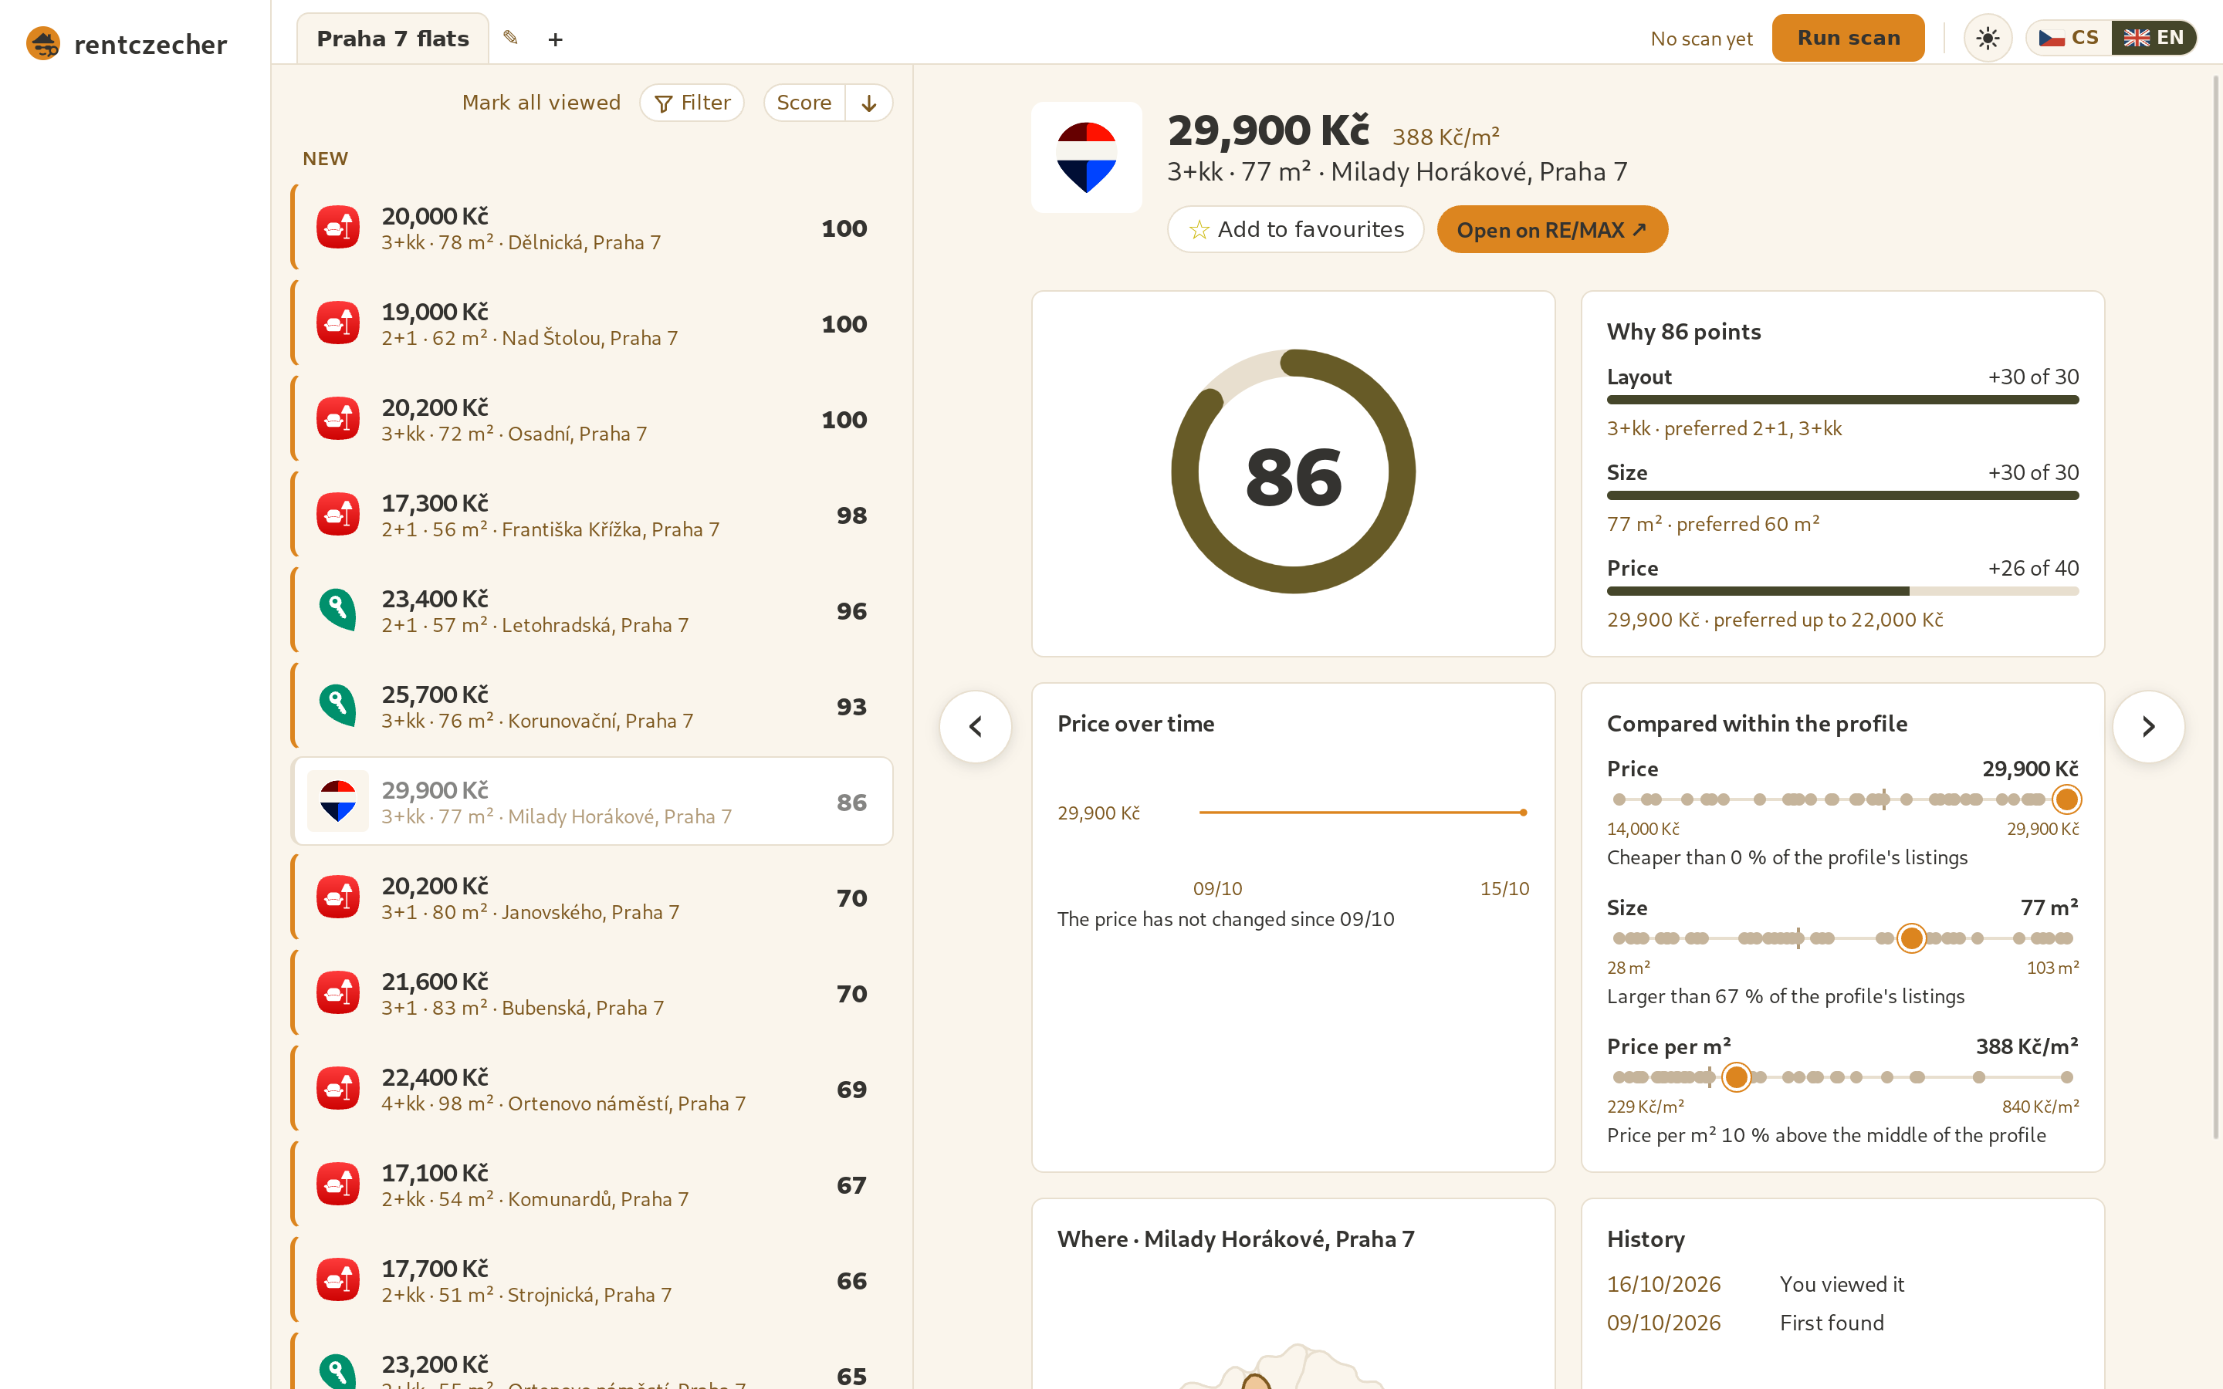
Task: Click the detail panel vertical scrollbar
Action: click(2215, 607)
